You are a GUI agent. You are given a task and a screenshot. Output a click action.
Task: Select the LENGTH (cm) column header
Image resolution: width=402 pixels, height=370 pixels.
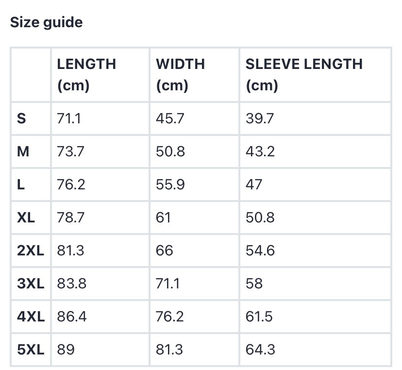(x=86, y=74)
